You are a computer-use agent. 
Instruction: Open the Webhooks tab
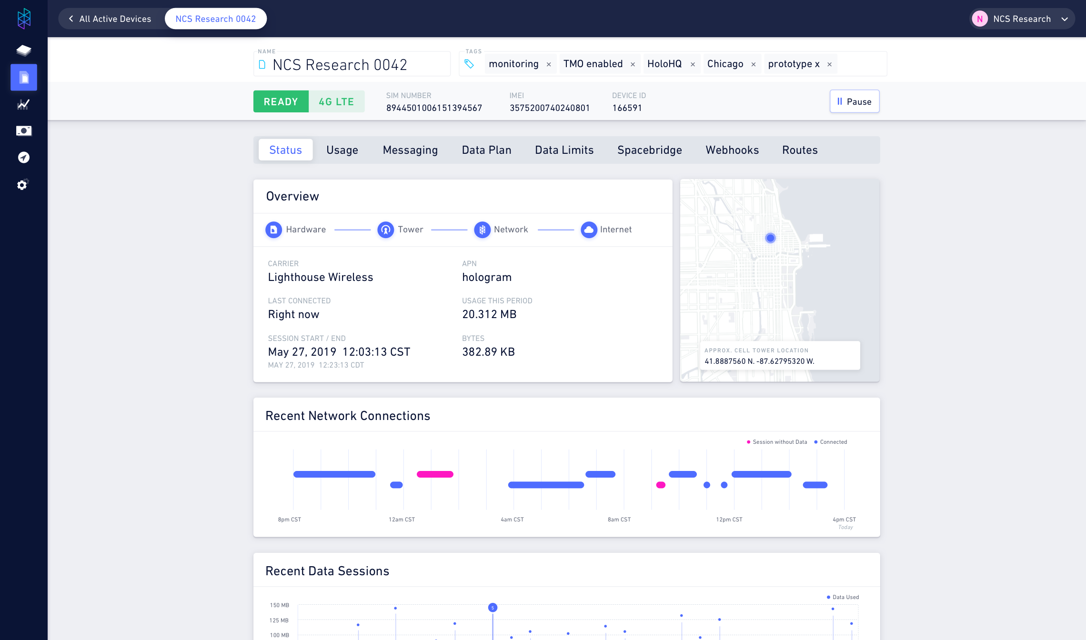coord(732,150)
